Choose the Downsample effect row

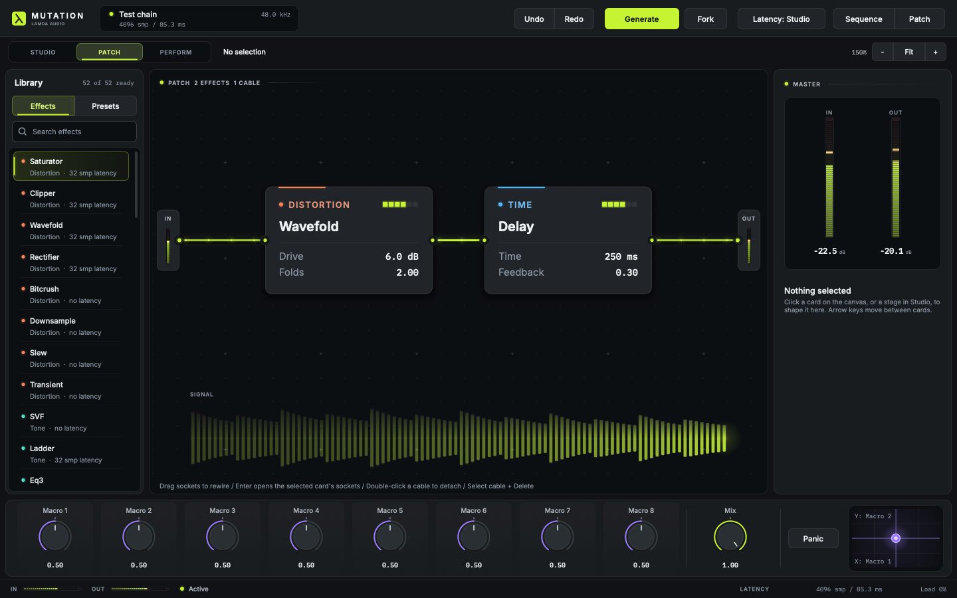(71, 326)
